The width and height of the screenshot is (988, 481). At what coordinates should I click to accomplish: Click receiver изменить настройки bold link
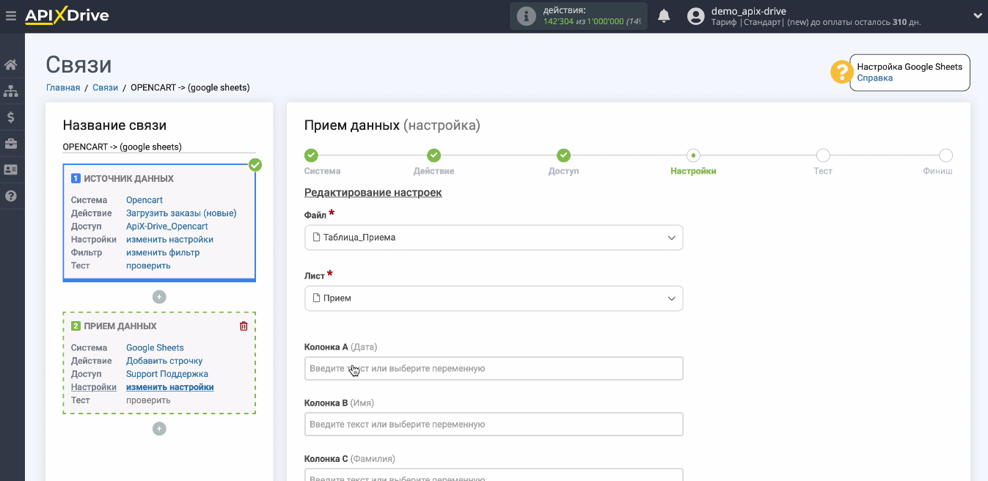coord(170,387)
